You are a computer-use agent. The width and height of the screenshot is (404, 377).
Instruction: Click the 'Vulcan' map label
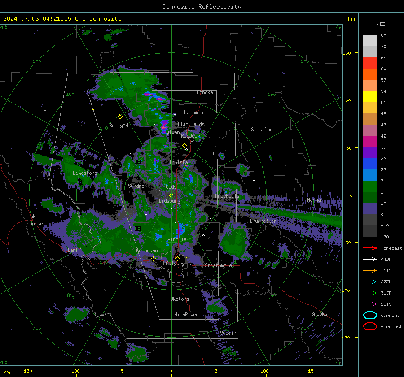[228, 333]
